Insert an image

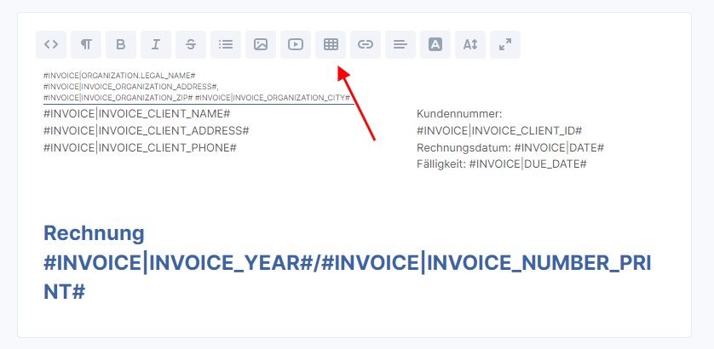261,44
